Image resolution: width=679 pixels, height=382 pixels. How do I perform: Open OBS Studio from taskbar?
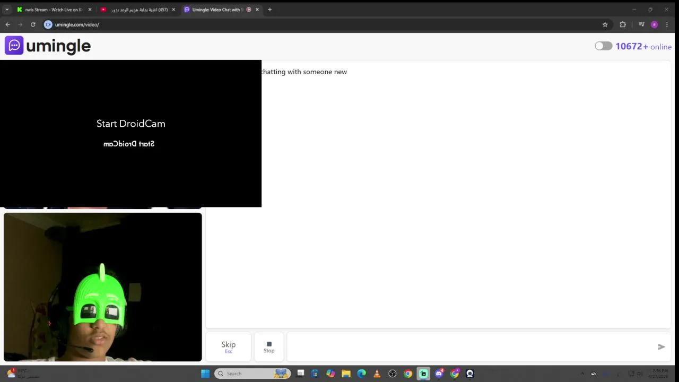(392, 374)
